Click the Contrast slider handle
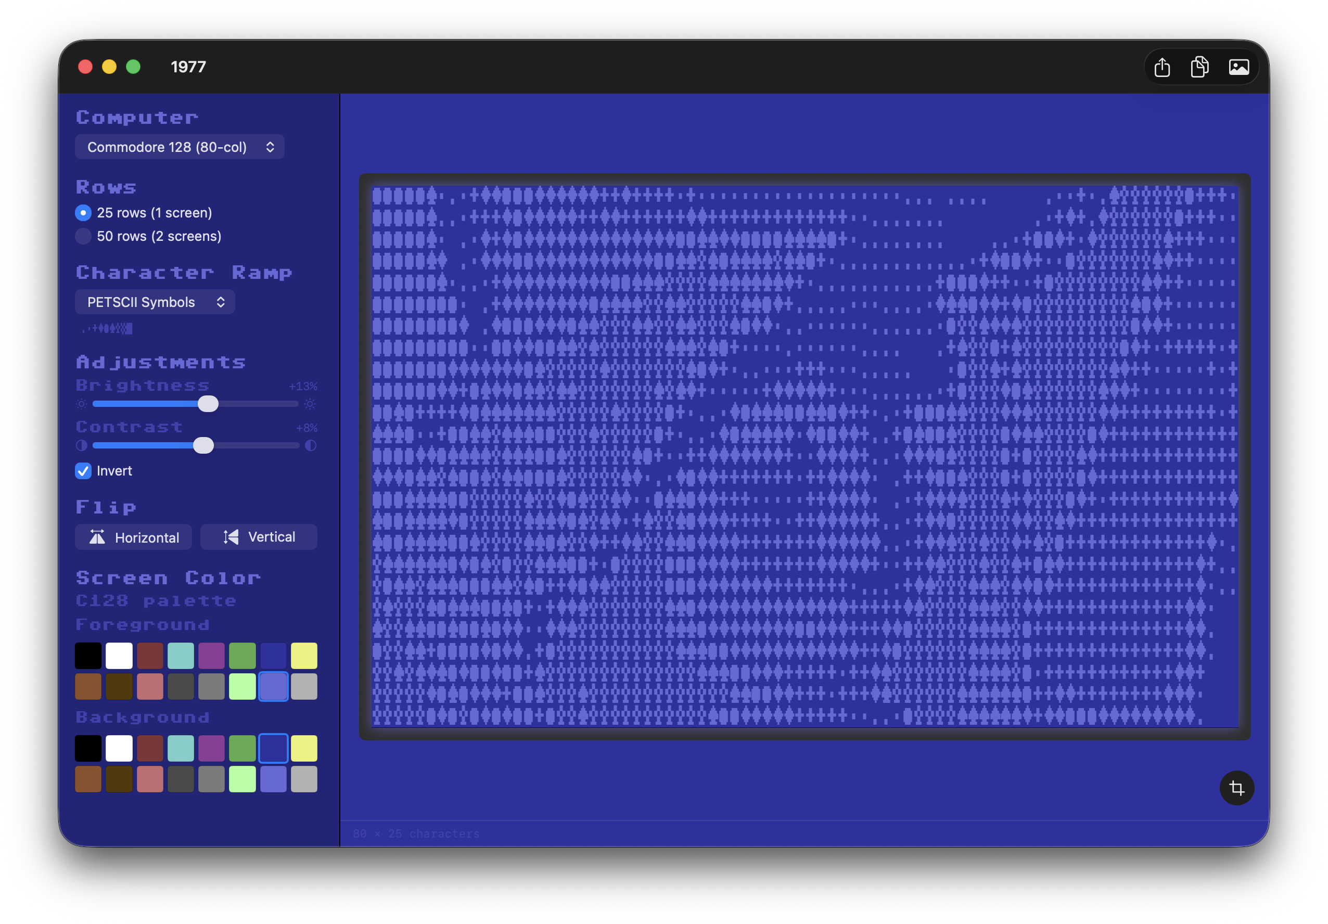 click(203, 445)
